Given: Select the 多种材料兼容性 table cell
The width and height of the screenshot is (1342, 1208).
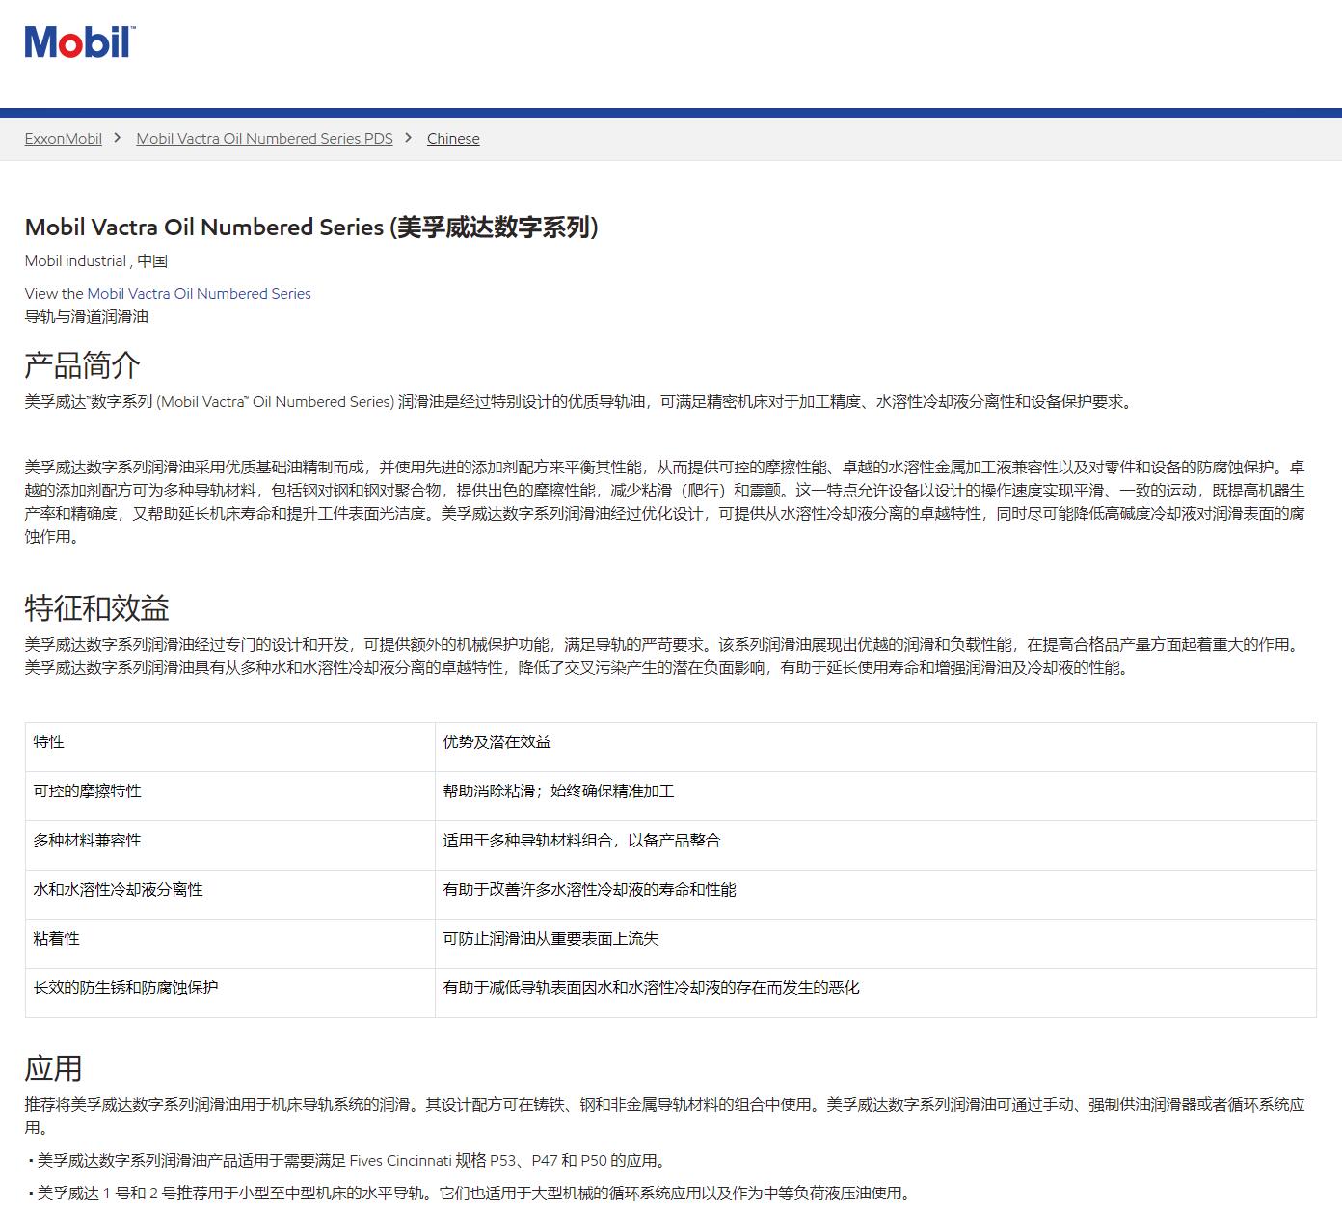Looking at the screenshot, I should pos(230,846).
